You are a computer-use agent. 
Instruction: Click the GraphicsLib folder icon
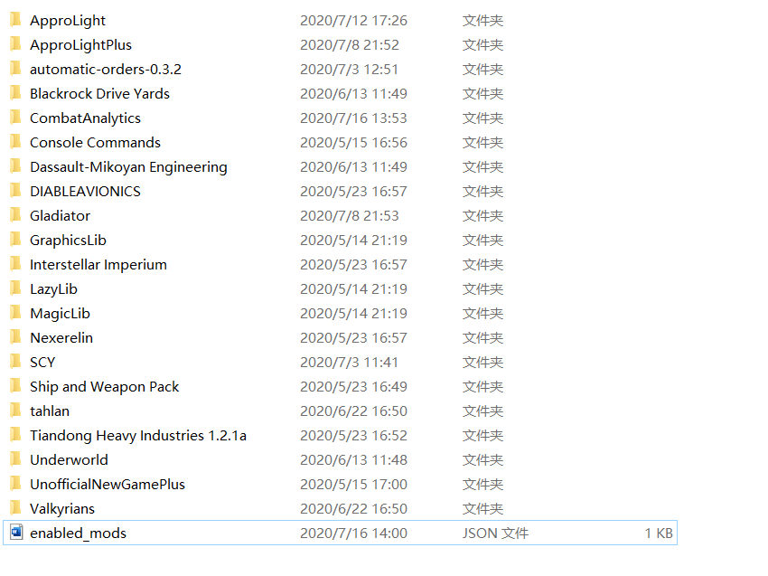point(16,240)
